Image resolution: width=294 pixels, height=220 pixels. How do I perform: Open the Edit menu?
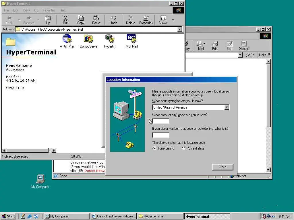coord(16,10)
